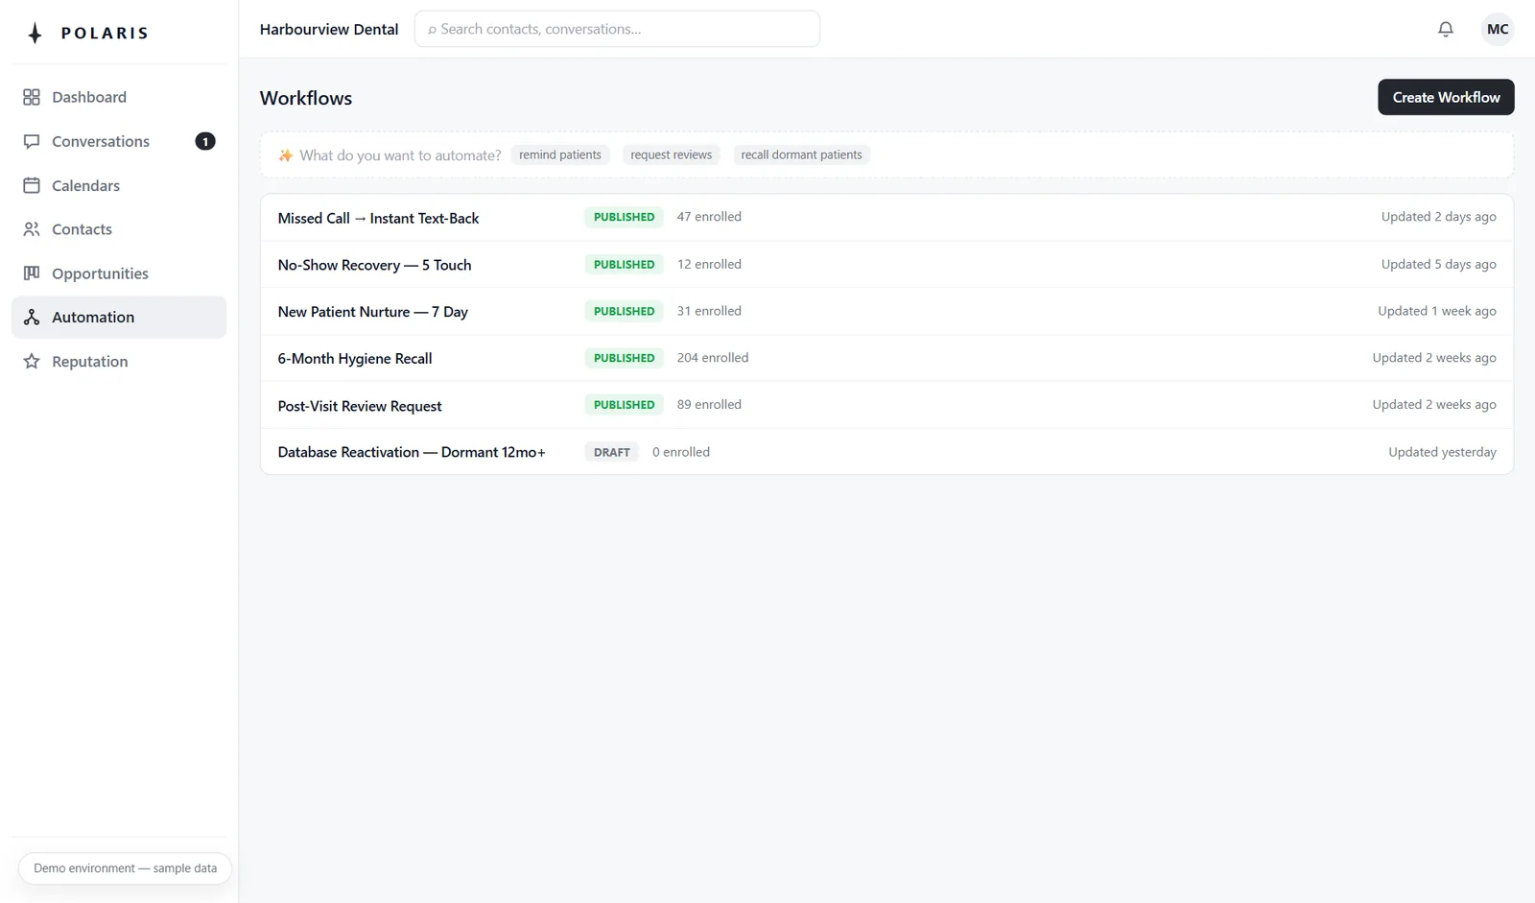The width and height of the screenshot is (1535, 903).
Task: Click the Contacts people icon
Action: coord(32,229)
